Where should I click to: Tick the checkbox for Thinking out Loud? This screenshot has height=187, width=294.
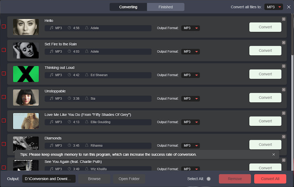(x=4, y=73)
